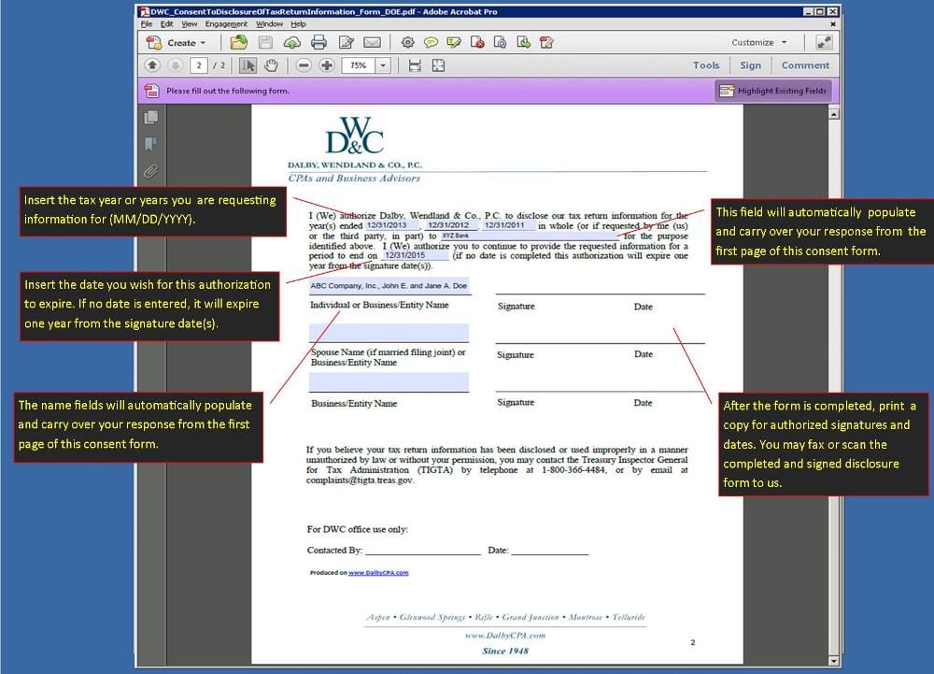This screenshot has width=934, height=674.
Task: Click the vertical scrollbar up arrow
Action: tap(834, 114)
